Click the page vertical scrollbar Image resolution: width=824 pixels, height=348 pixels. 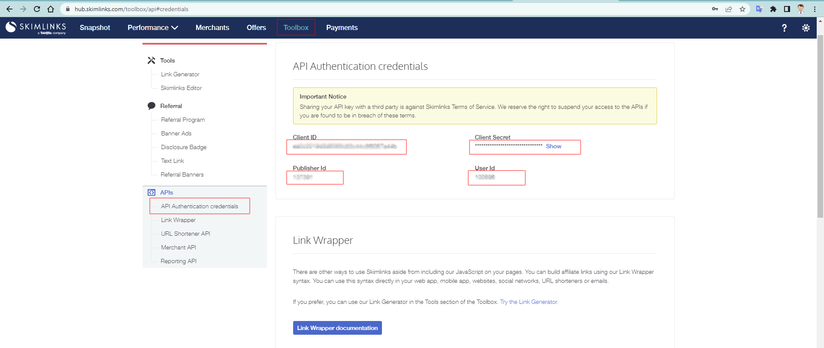pos(820,129)
